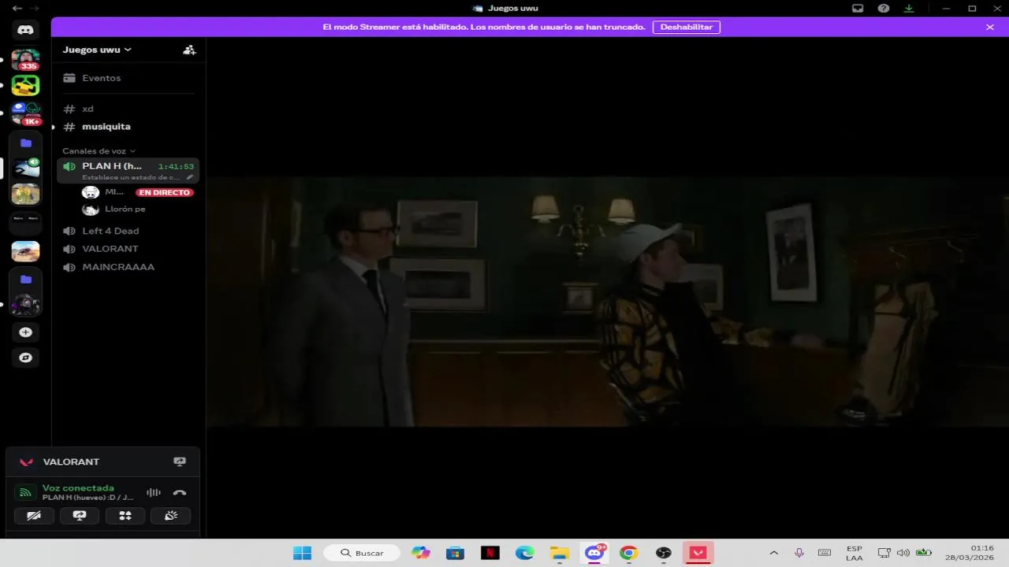This screenshot has width=1009, height=567.
Task: Open Discover servers compass icon
Action: [25, 358]
